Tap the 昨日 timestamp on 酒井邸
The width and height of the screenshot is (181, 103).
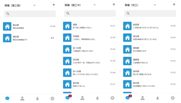(x=53, y=38)
